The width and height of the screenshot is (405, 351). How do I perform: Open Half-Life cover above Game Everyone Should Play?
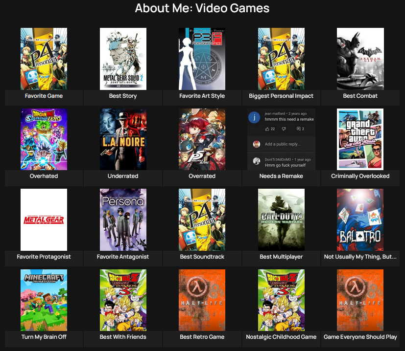click(360, 300)
